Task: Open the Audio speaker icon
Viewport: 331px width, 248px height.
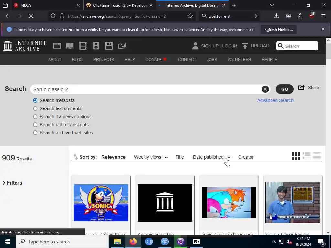Action: [96, 46]
